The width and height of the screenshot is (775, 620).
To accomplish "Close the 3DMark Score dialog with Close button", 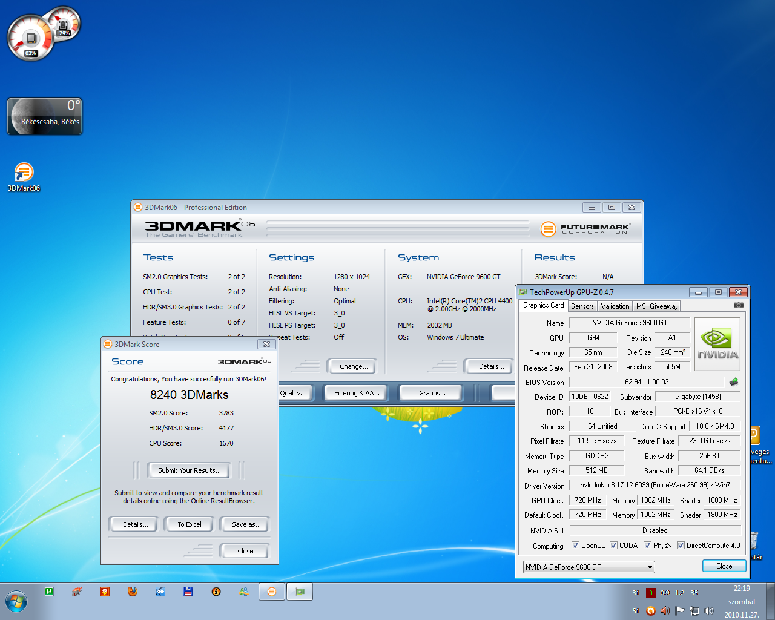I will point(245,551).
